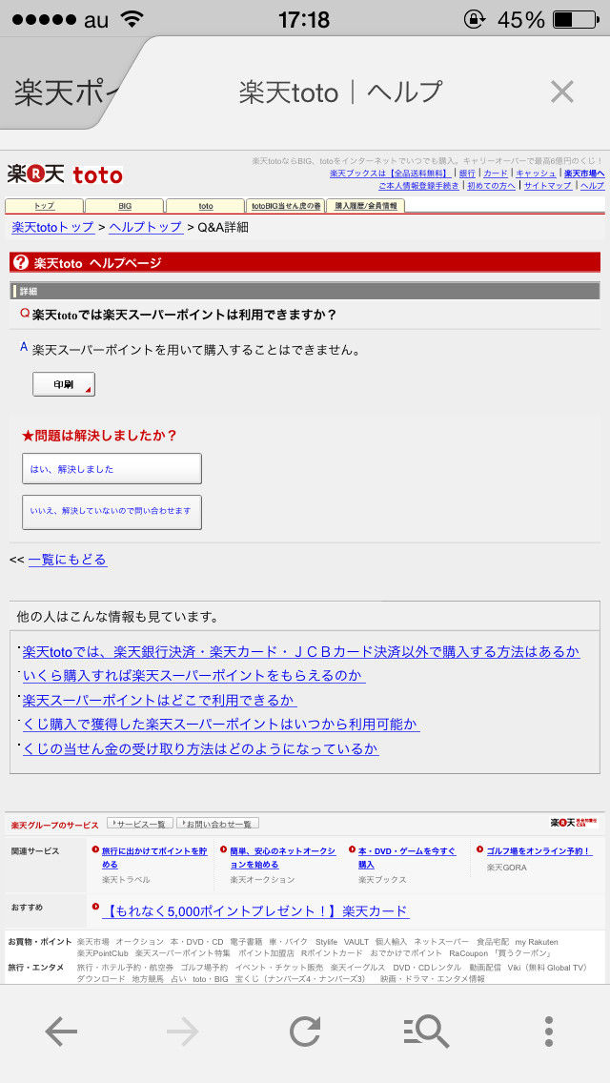Open the ヘルプ header link

[x=592, y=186]
